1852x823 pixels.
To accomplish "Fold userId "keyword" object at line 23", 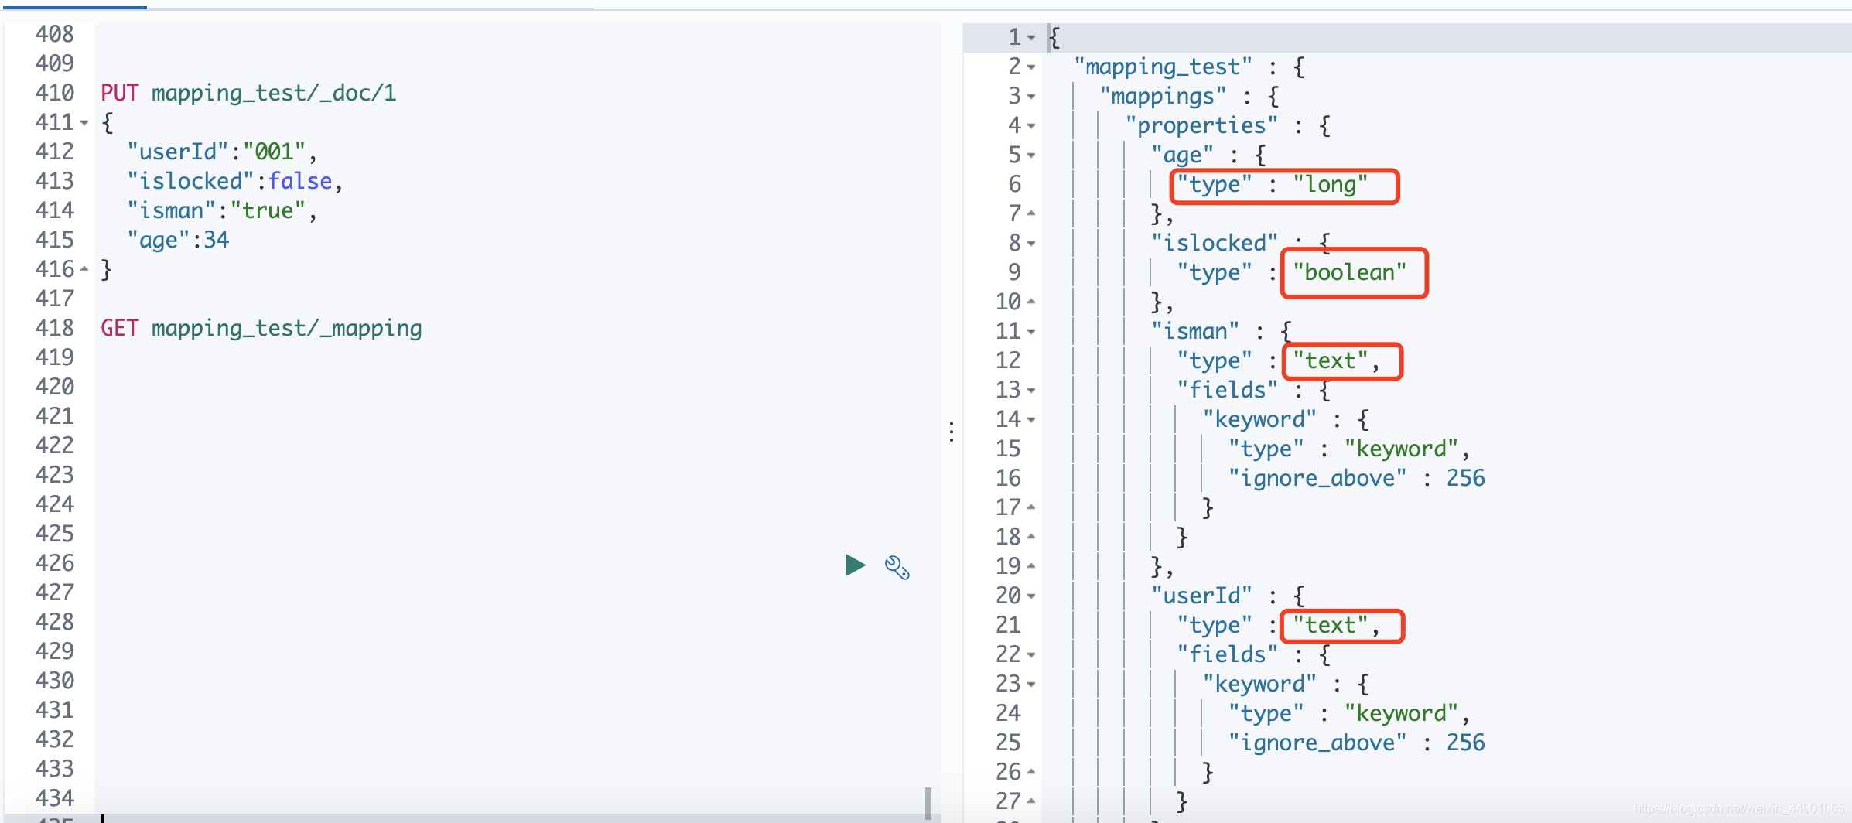I will click(1031, 685).
